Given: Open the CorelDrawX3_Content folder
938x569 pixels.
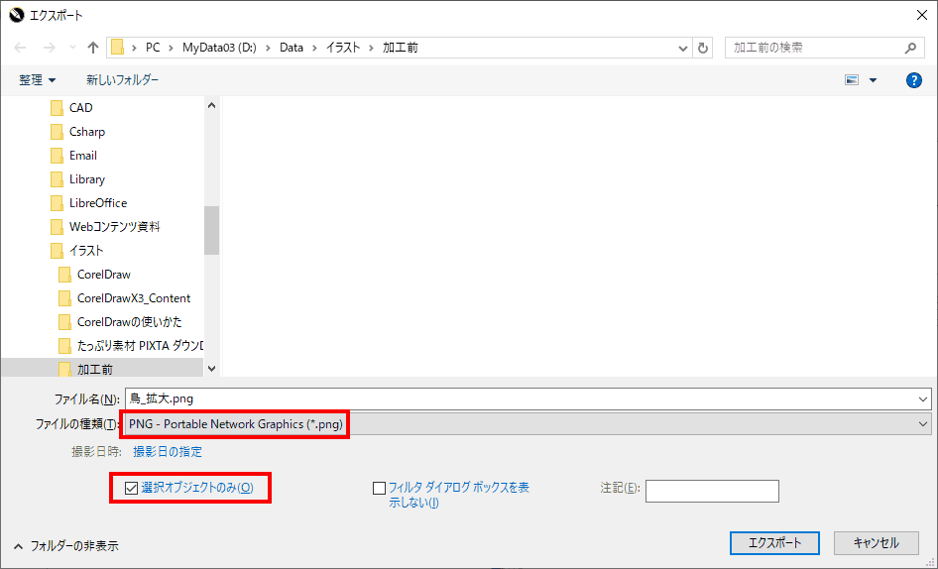Looking at the screenshot, I should point(124,298).
